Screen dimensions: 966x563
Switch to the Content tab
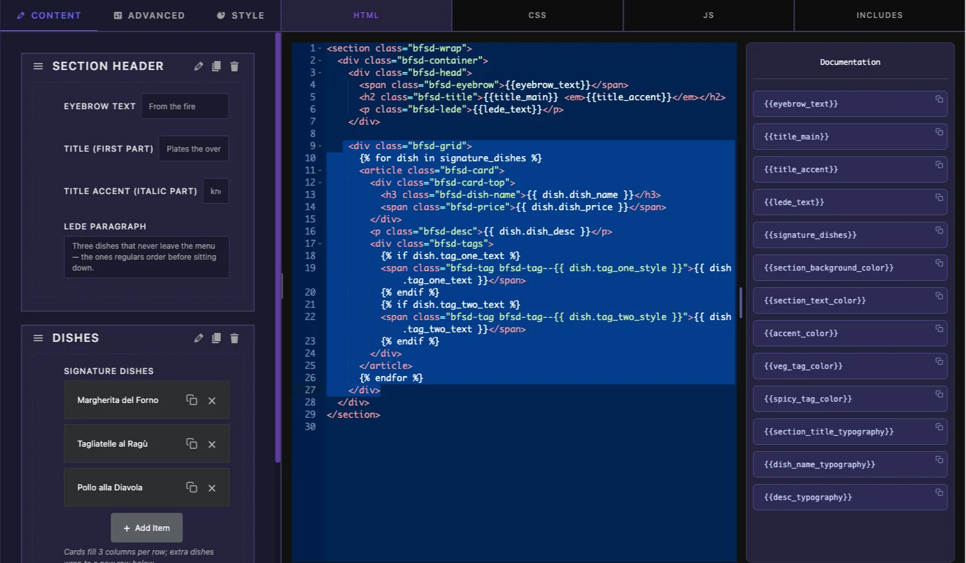tap(49, 15)
